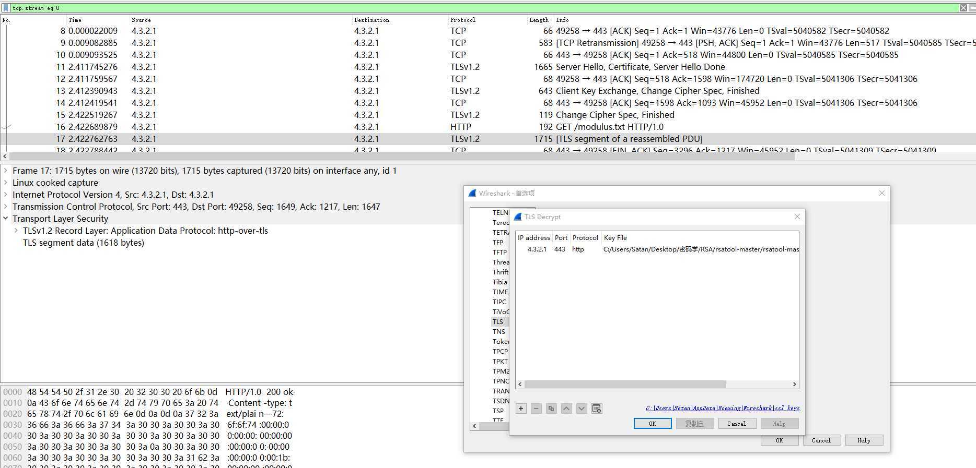Open the ssl_keys file path link
The image size is (976, 468).
point(723,408)
